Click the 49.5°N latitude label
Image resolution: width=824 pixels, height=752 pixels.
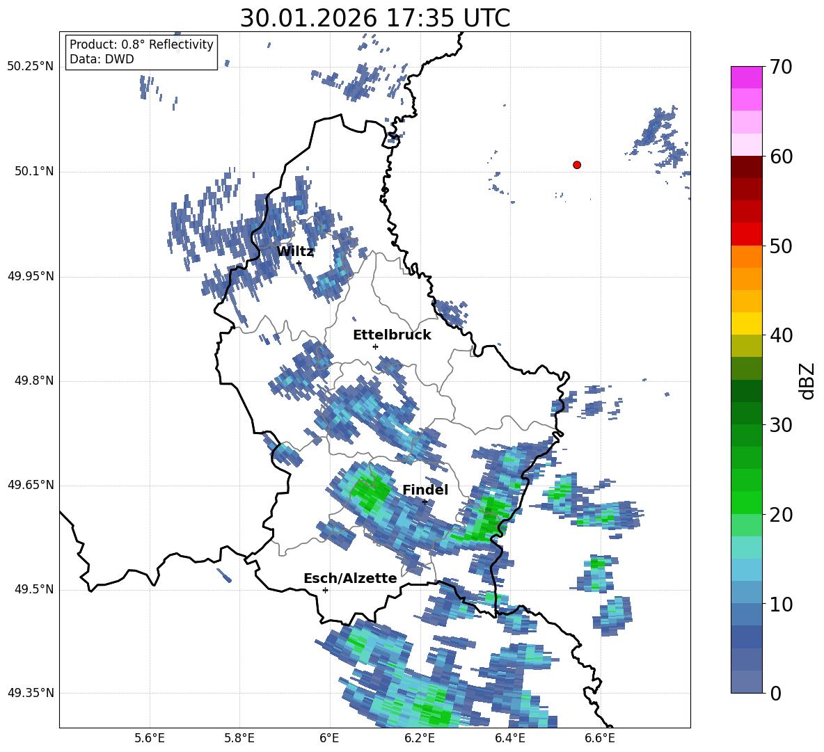[34, 589]
